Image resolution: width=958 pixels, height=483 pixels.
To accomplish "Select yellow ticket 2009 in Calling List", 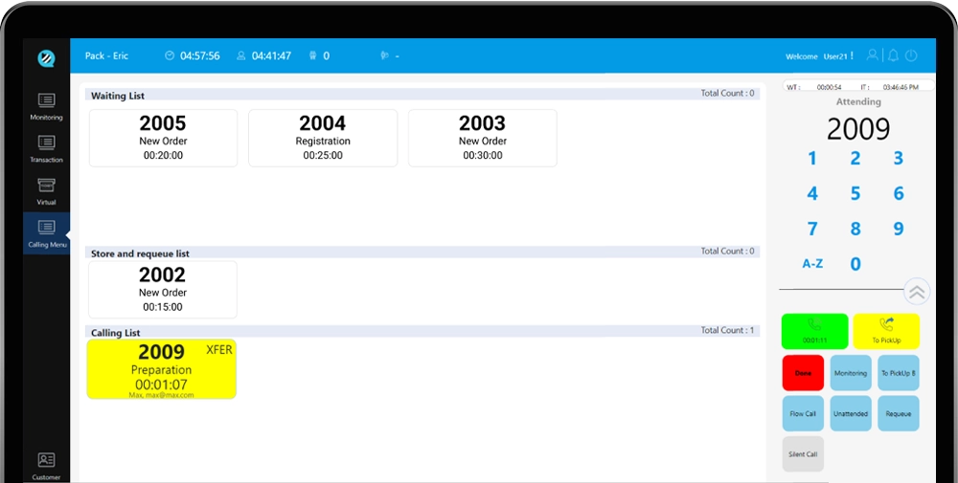I will (x=161, y=369).
